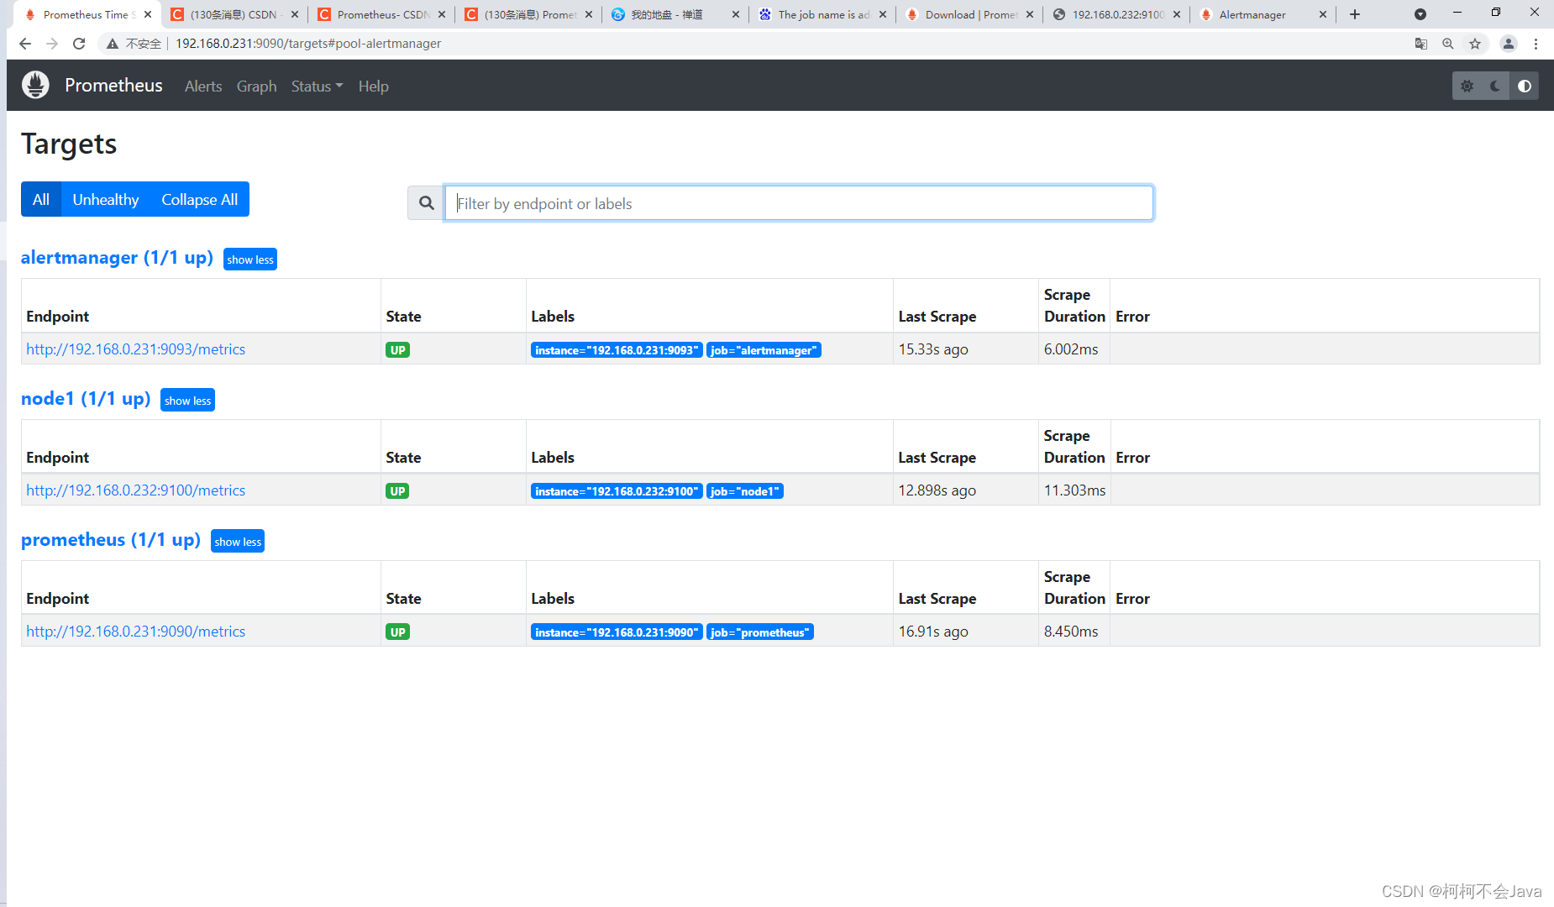The width and height of the screenshot is (1554, 907).
Task: Close the 'The job name is' tab
Action: [x=883, y=14]
